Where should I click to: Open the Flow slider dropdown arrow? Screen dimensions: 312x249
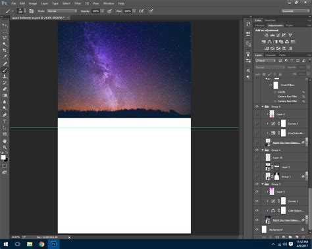point(134,11)
